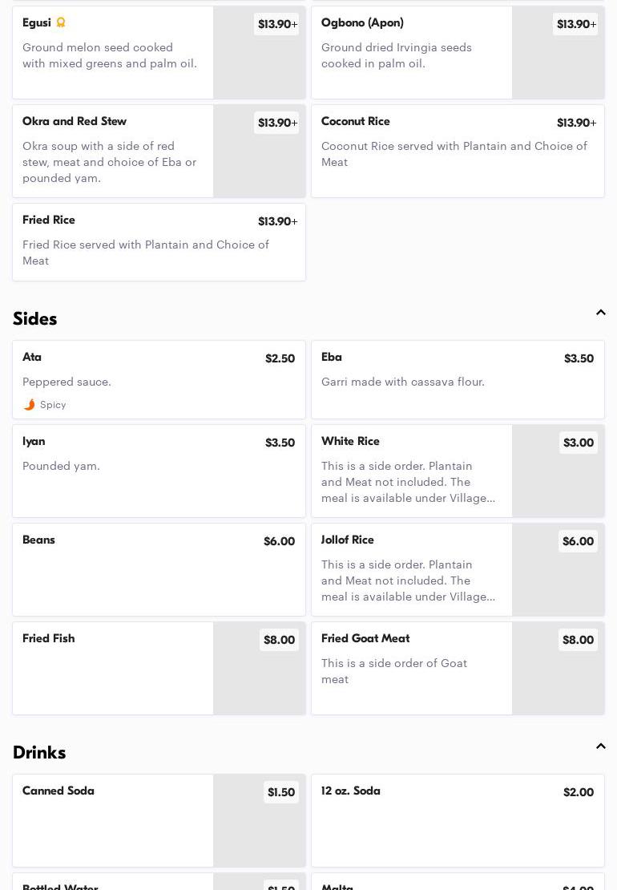Click the spicy pepper icon under Ata
The width and height of the screenshot is (617, 890).
tap(30, 405)
